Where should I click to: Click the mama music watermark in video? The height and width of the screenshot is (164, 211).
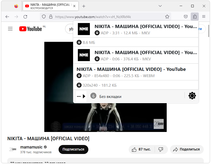(159, 124)
